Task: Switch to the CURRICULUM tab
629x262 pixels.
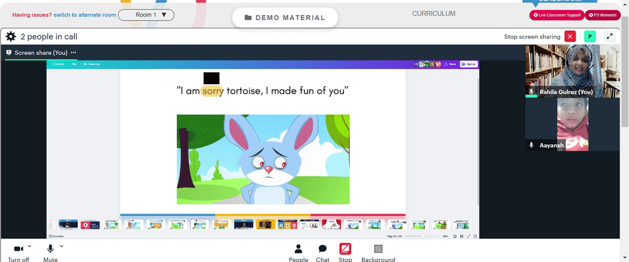Action: tap(433, 14)
